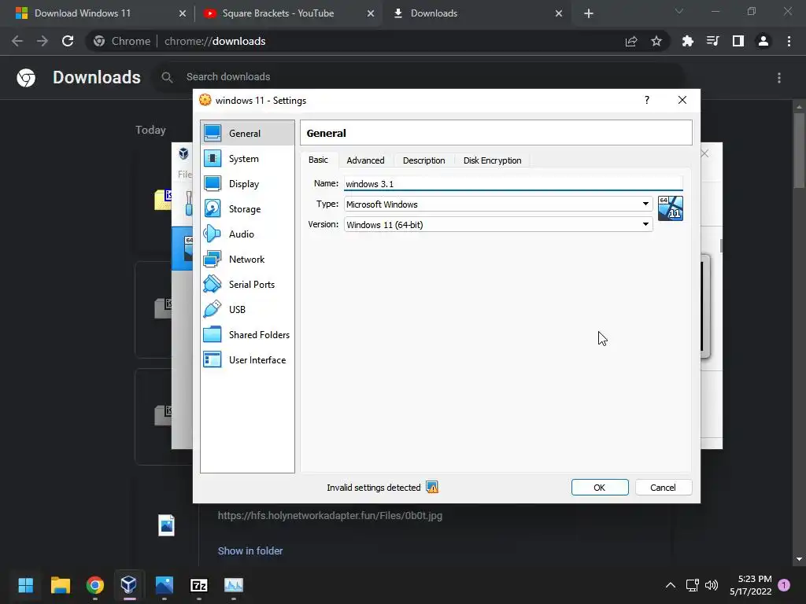Open the Audio settings category
The width and height of the screenshot is (806, 604).
click(247, 234)
